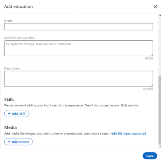The width and height of the screenshot is (161, 161).
Task: Focus the Activities and societies text area
Action: tap(78, 48)
